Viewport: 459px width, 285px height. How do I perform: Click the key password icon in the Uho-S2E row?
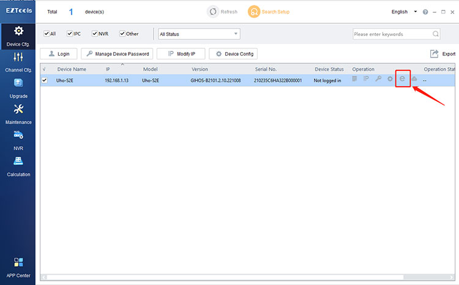(x=378, y=79)
